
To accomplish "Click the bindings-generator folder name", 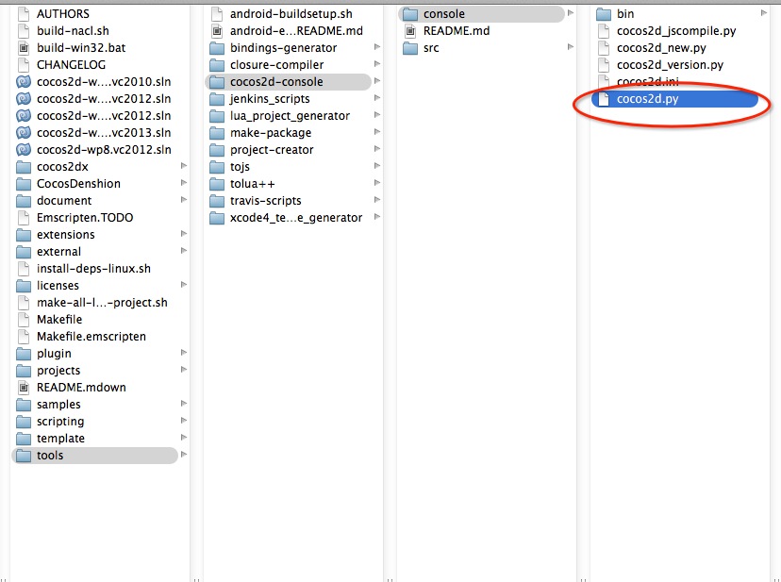I will tap(283, 48).
